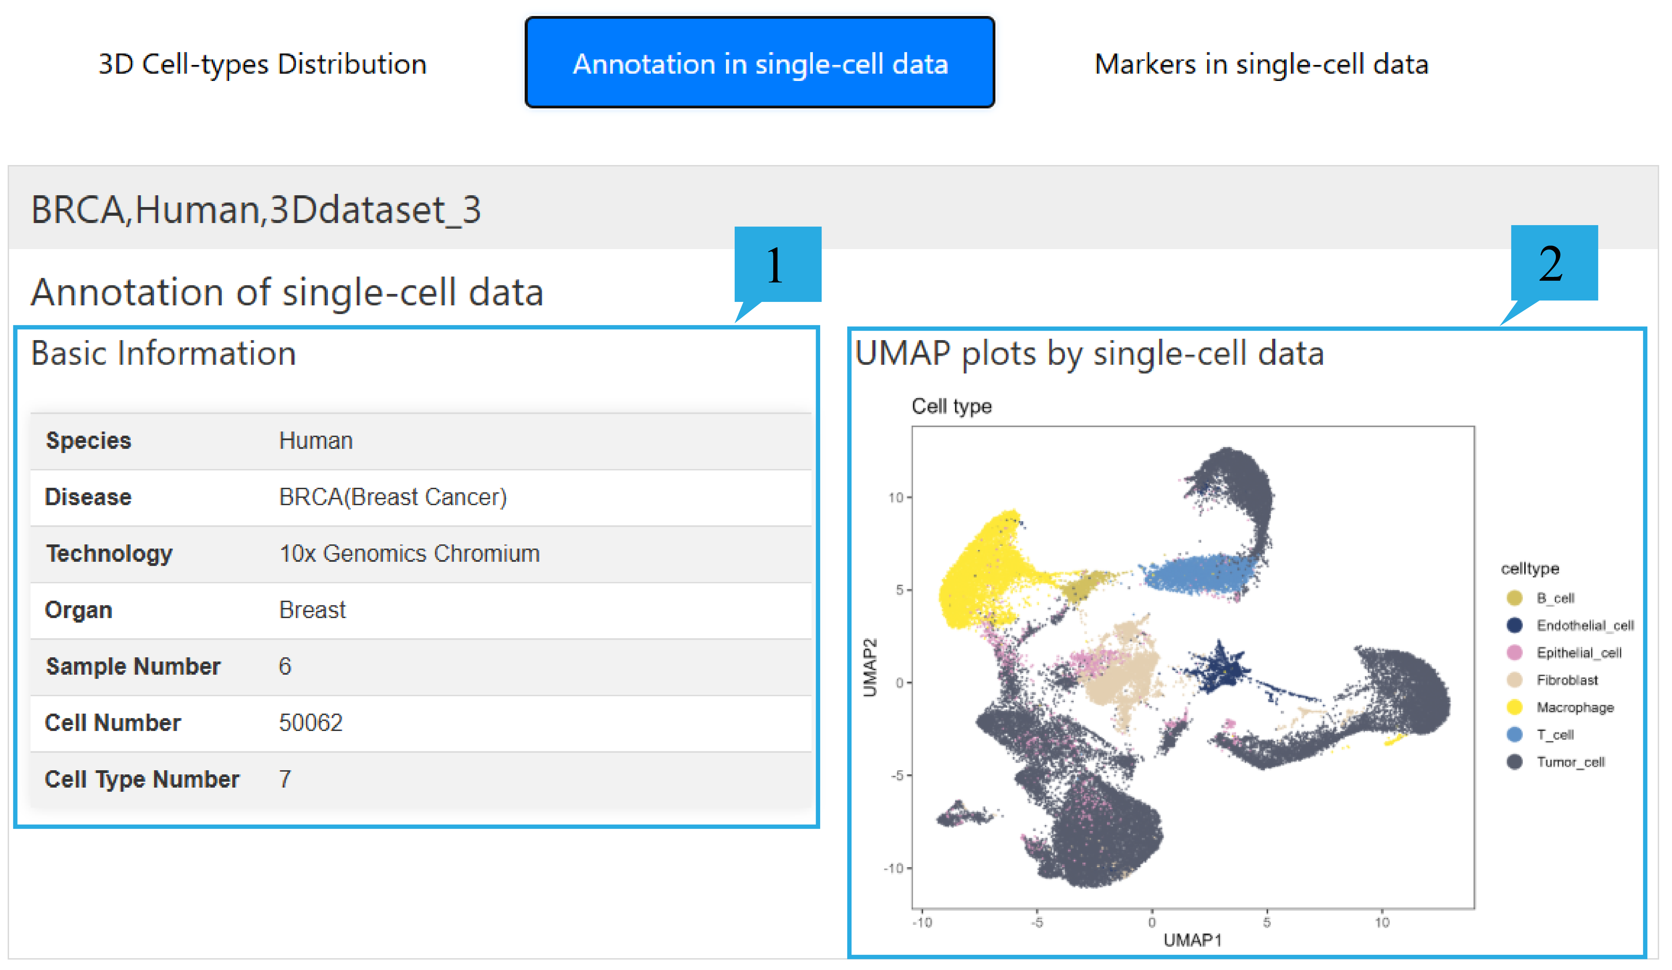Click the Cell type plot title
The height and width of the screenshot is (970, 1672).
pos(952,406)
